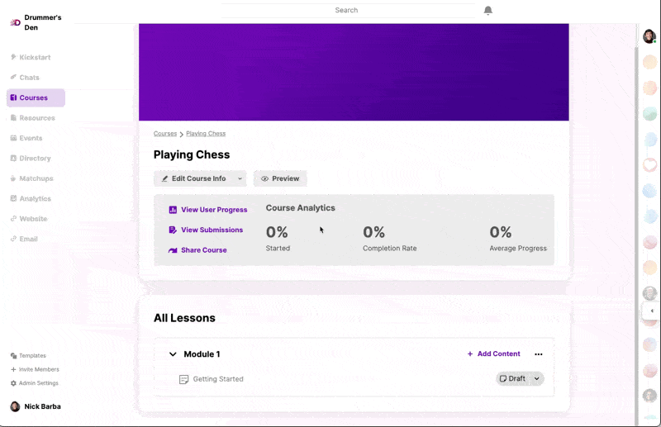Click Nick Barba's avatar in sidebar
Viewport: 661px width, 427px height.
15,407
